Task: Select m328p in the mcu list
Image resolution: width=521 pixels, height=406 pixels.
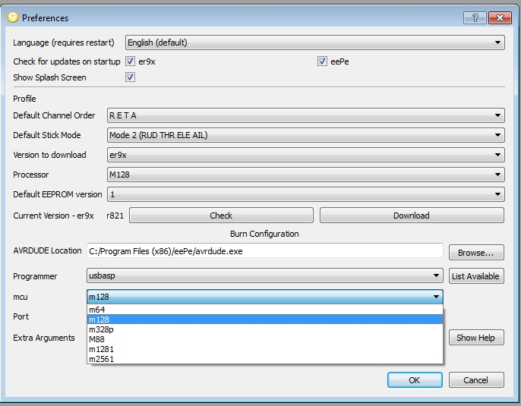Action: pyautogui.click(x=265, y=329)
